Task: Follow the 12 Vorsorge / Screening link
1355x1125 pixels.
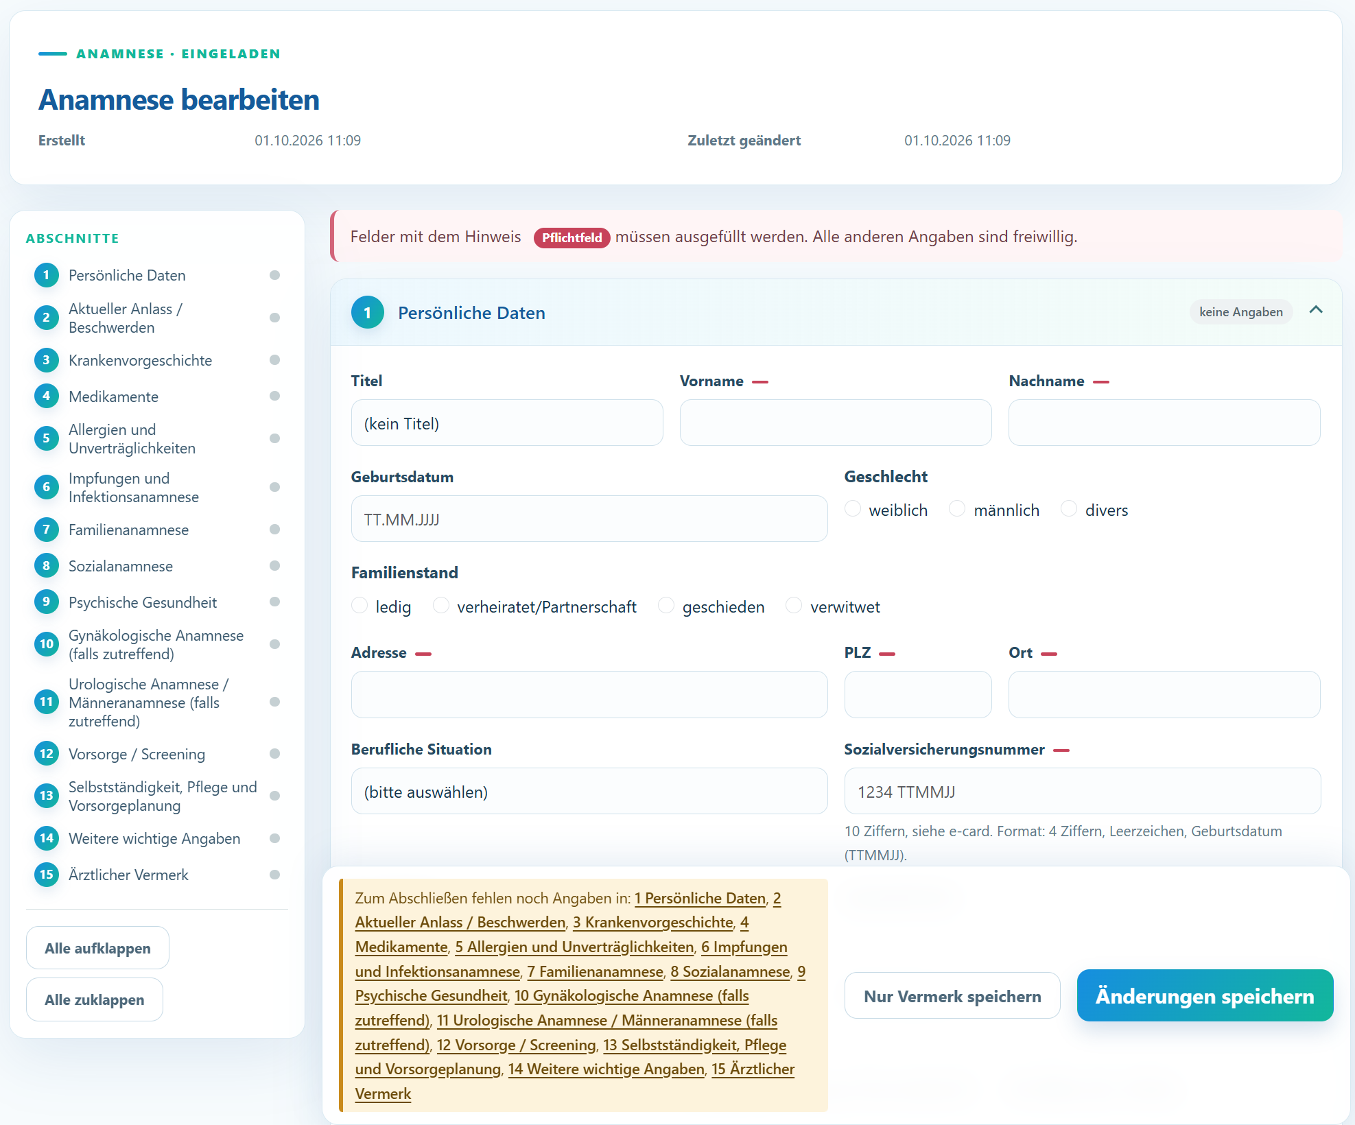Action: pyautogui.click(x=517, y=1045)
